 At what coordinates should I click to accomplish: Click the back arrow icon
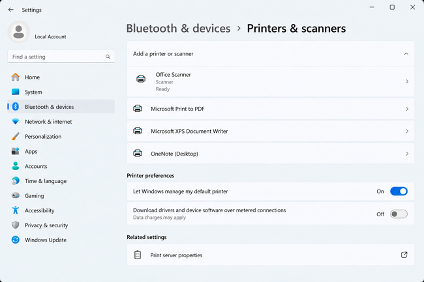[x=11, y=10]
